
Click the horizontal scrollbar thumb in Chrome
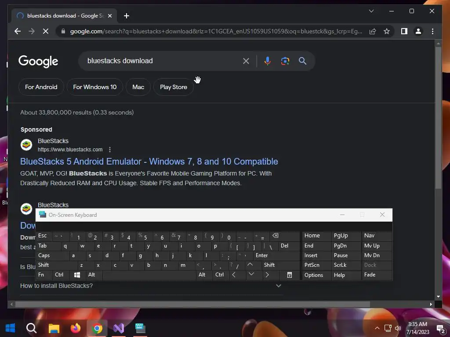192,305
